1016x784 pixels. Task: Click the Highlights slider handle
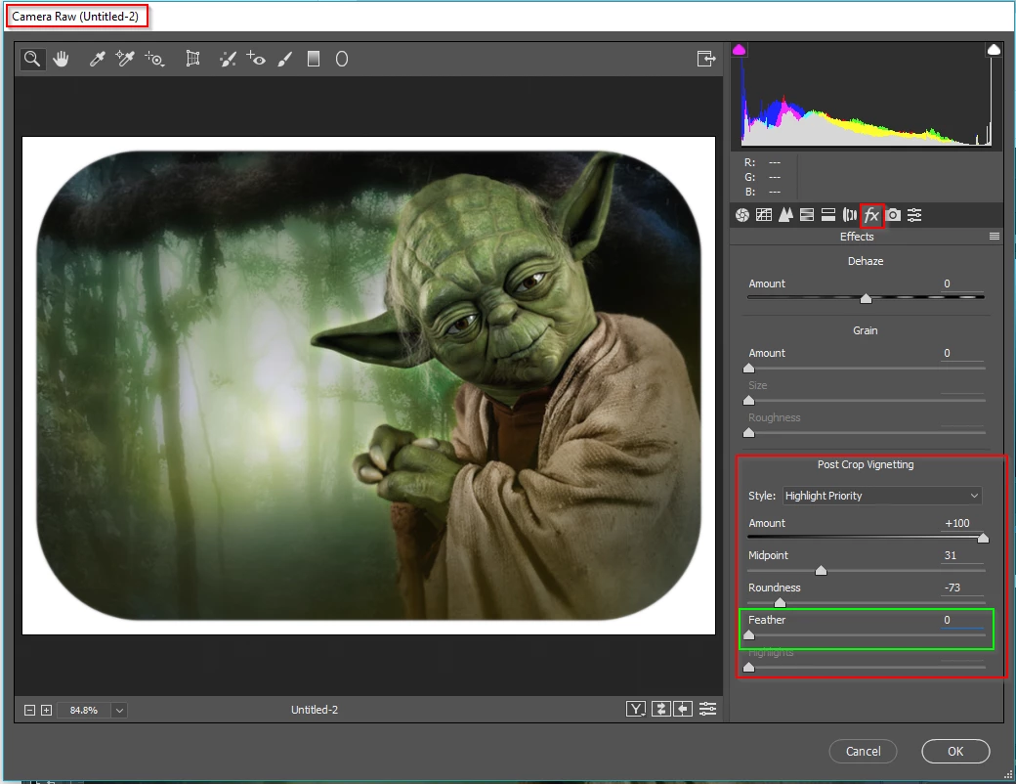click(749, 668)
